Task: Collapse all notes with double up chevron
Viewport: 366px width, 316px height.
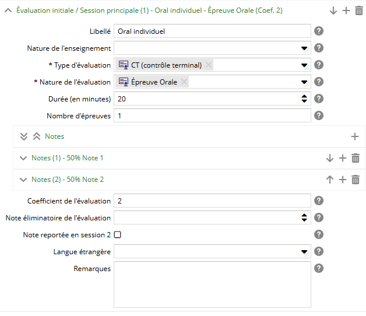Action: pyautogui.click(x=36, y=136)
